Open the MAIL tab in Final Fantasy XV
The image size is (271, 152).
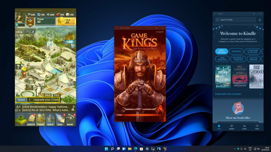click(x=60, y=120)
